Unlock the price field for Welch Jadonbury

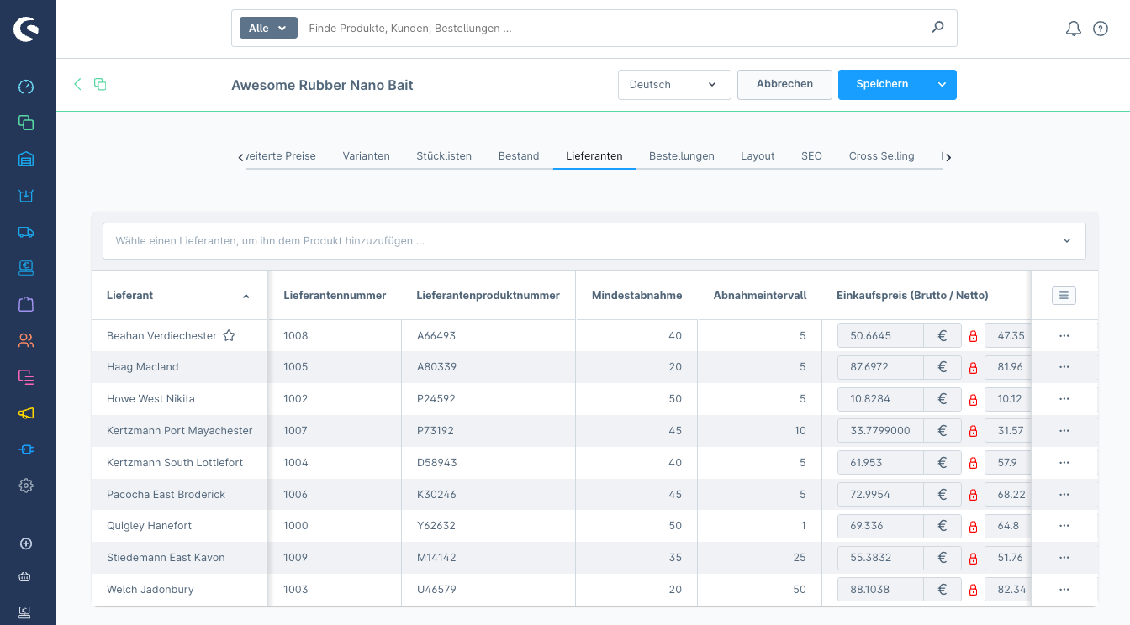tap(973, 589)
